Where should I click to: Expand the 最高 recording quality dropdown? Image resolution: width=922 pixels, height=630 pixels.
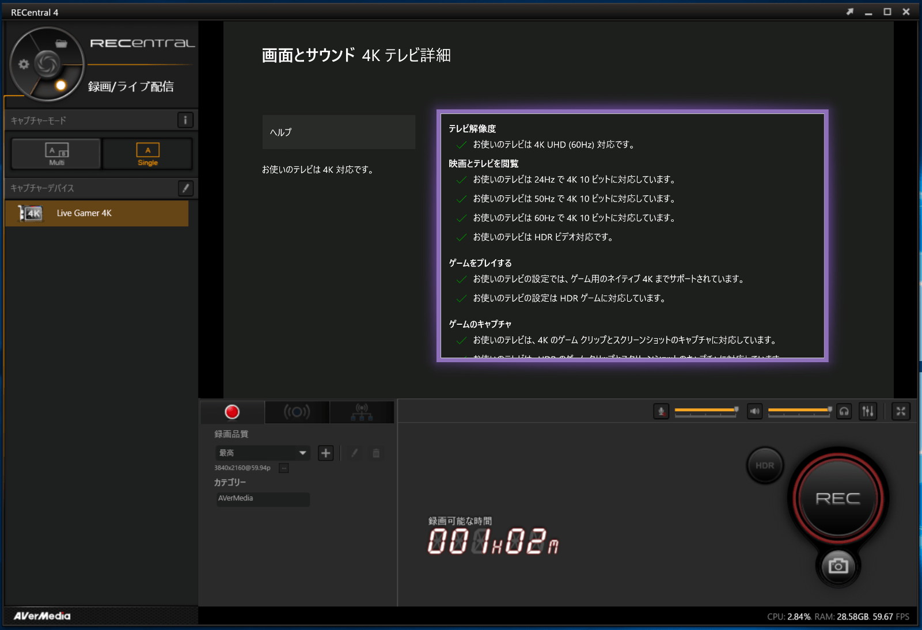click(x=263, y=453)
